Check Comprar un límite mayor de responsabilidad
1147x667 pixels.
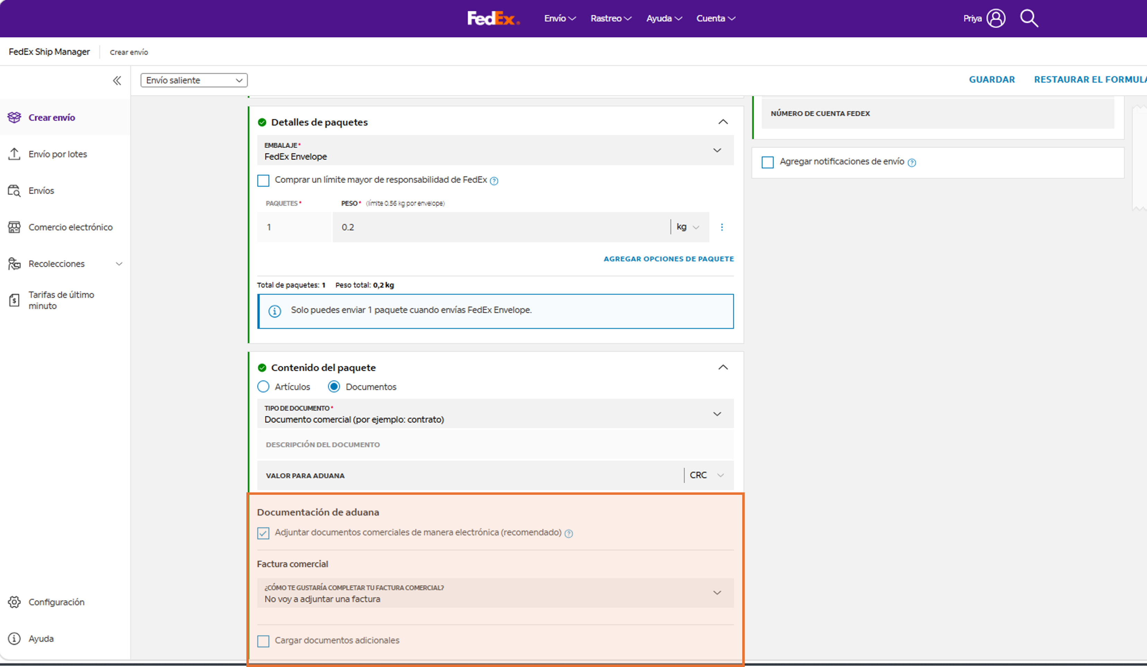[x=263, y=180]
